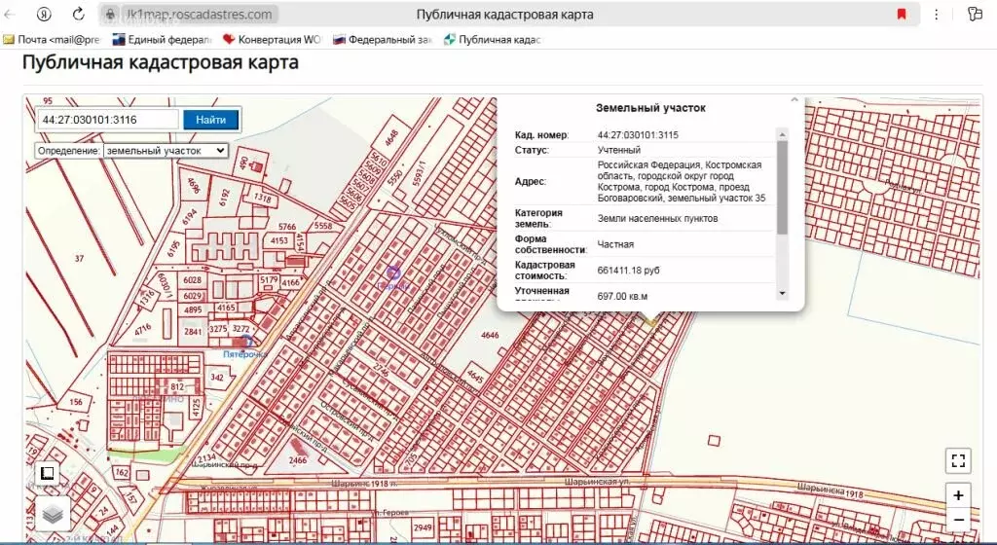Click the square overview map icon
997x545 pixels.
pos(47,474)
